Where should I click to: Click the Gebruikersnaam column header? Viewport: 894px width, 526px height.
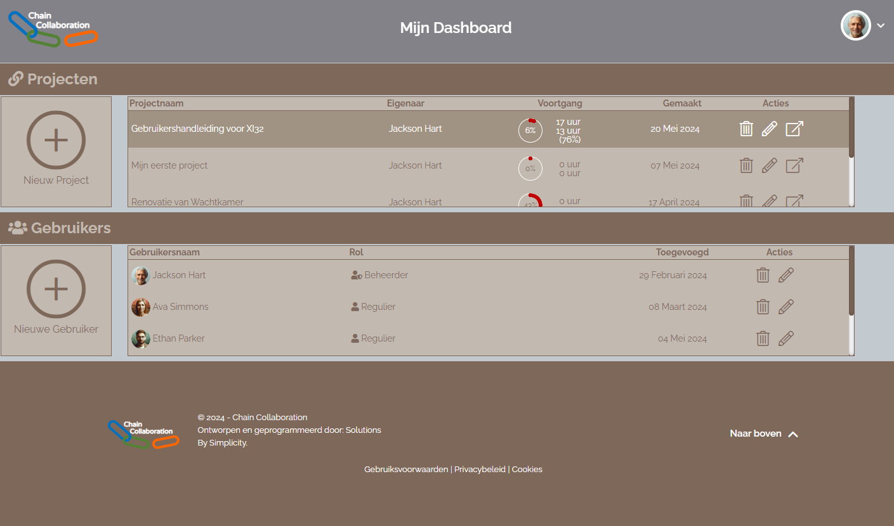click(x=164, y=252)
